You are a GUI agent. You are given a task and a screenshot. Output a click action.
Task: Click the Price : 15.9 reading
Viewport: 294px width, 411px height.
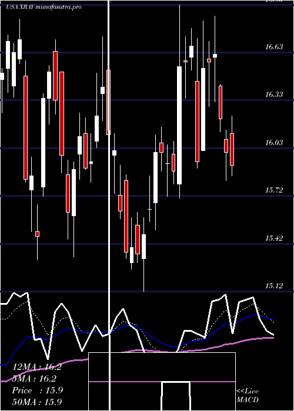37,390
